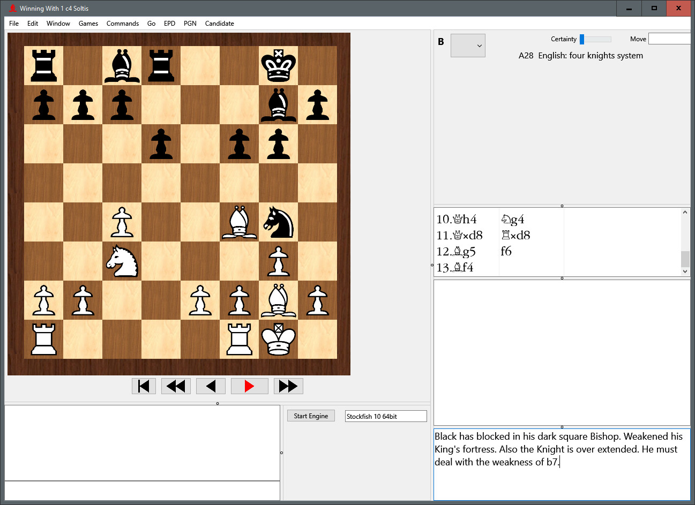Click the scrollbar down arrow in the notation panel
The height and width of the screenshot is (505, 695).
685,270
